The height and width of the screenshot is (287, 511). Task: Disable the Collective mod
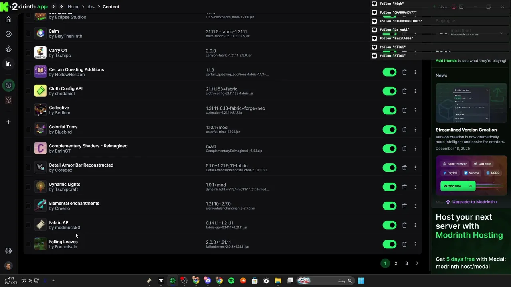click(390, 110)
